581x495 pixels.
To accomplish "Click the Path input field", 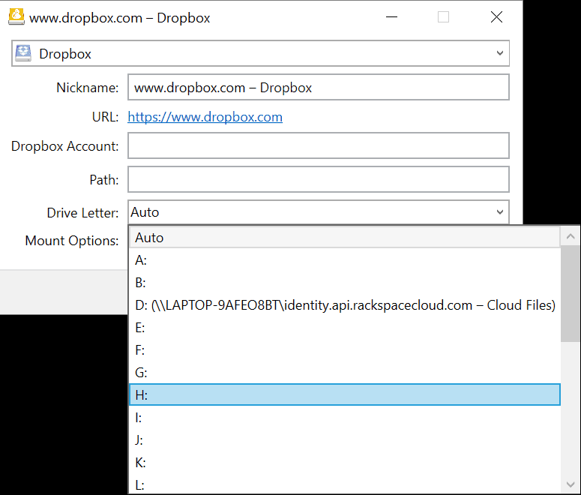I will pyautogui.click(x=319, y=179).
